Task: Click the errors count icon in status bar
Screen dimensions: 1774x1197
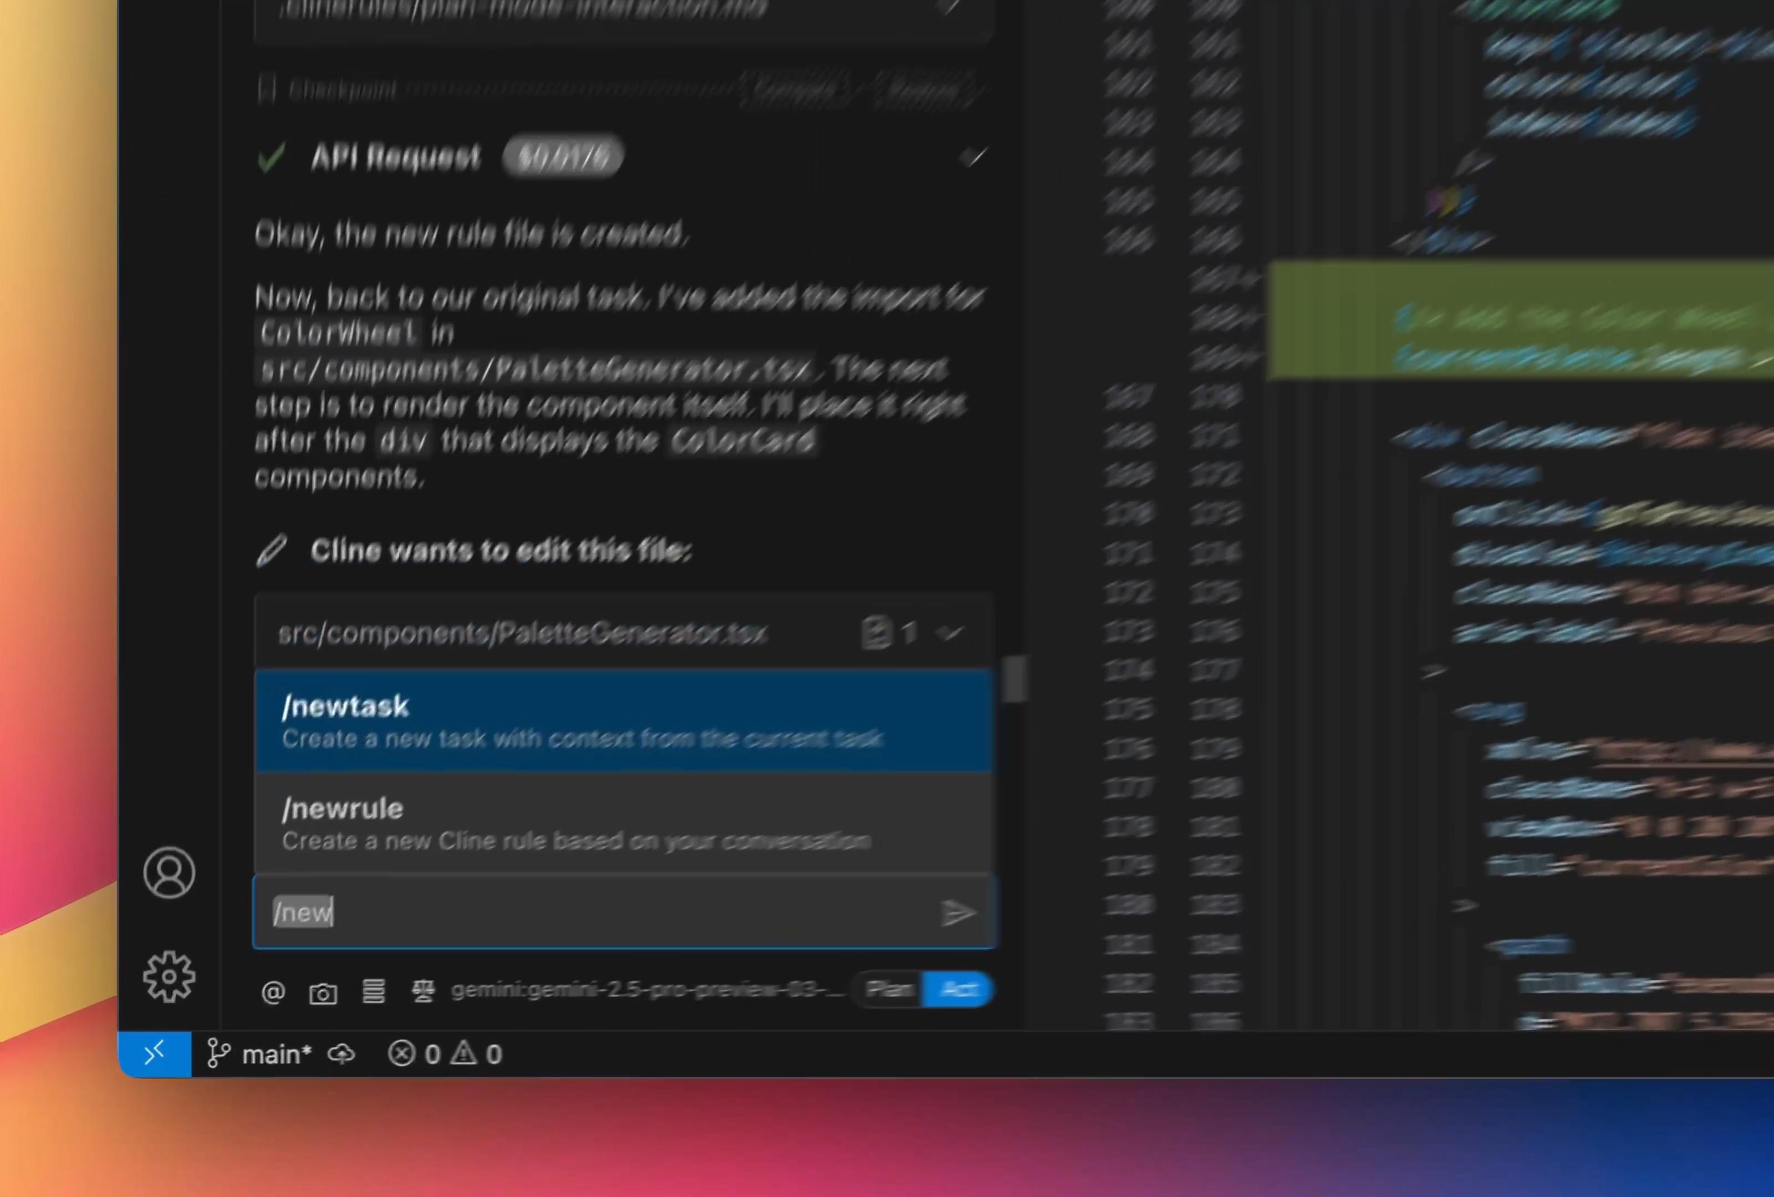Action: 402,1053
